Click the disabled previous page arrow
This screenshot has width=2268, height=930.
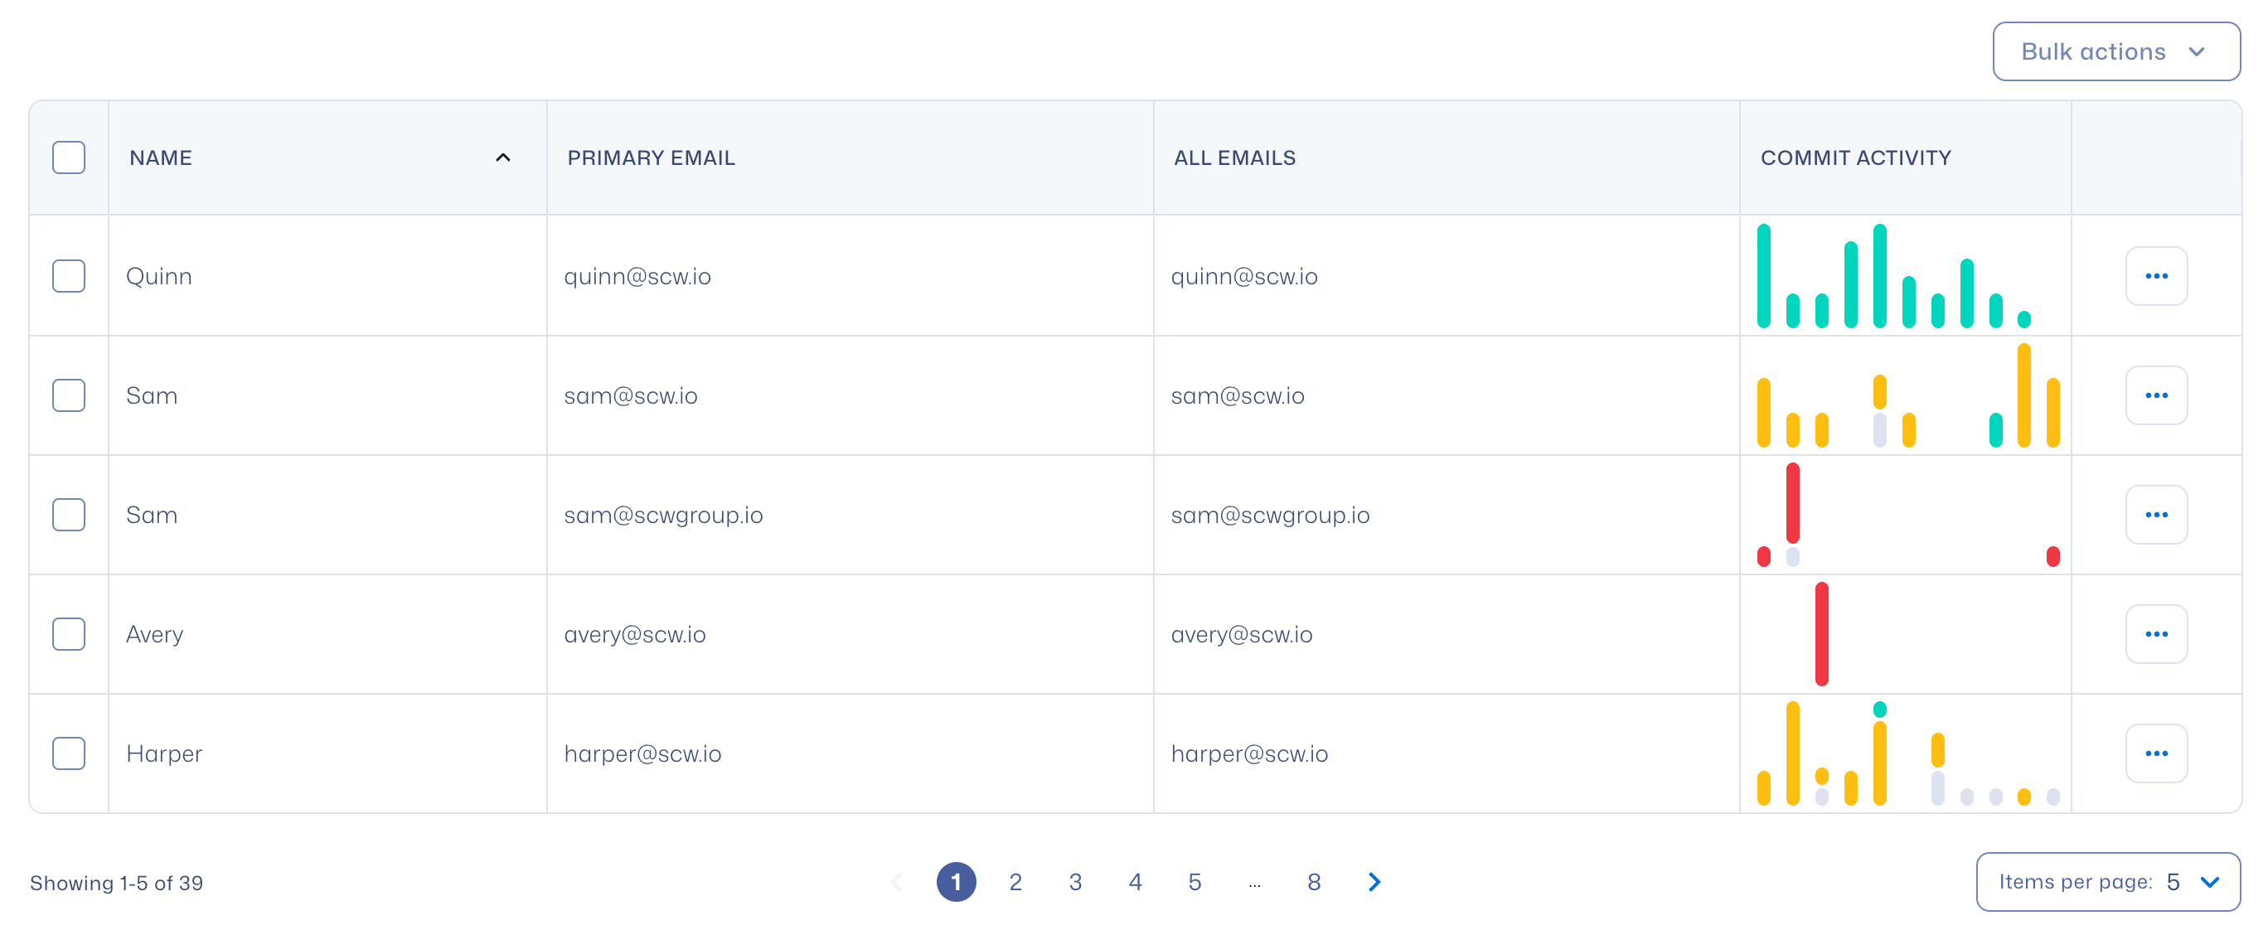[896, 882]
